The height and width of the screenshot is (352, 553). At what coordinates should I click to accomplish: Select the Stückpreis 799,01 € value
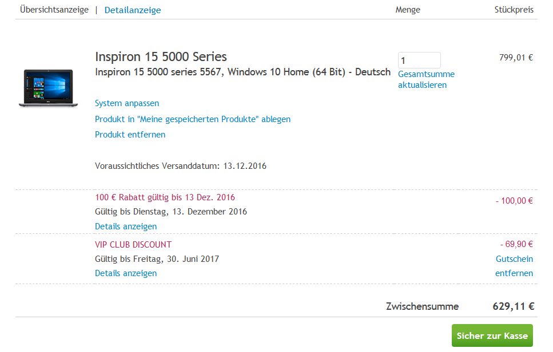tap(516, 58)
